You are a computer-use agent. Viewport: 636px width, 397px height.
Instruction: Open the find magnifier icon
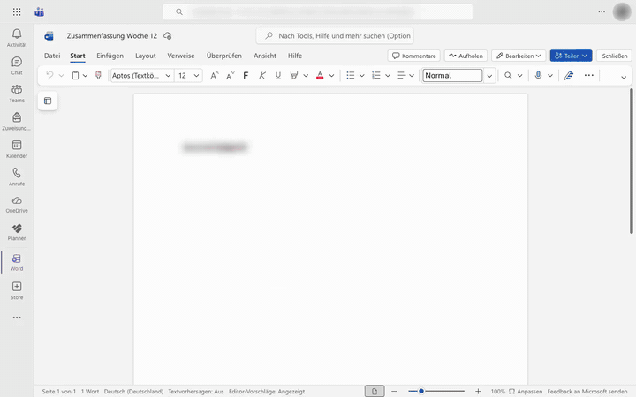[508, 75]
